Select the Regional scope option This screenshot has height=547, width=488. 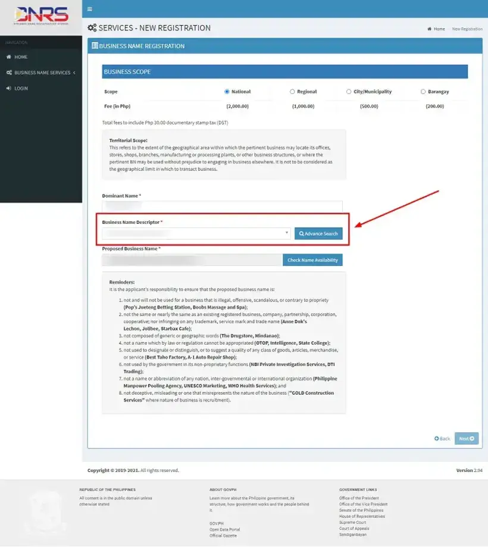pyautogui.click(x=292, y=92)
